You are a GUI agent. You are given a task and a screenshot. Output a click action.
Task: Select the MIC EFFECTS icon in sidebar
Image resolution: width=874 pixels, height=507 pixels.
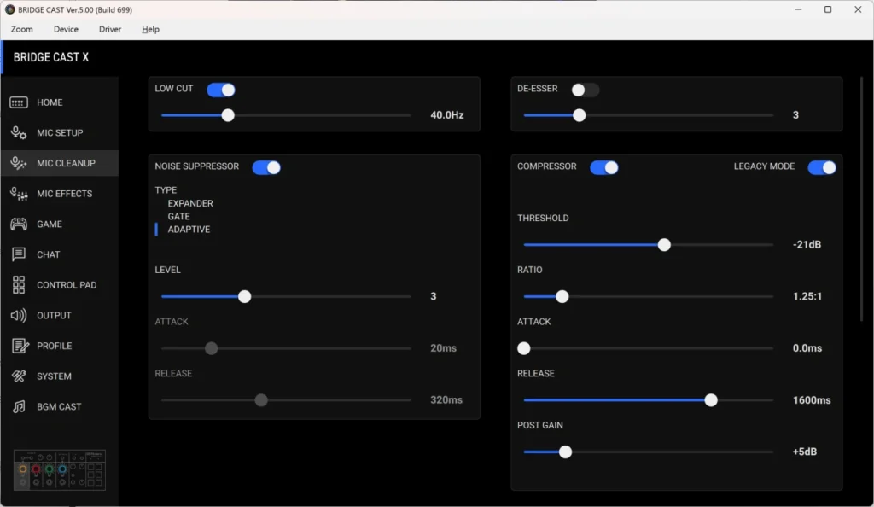pyautogui.click(x=19, y=194)
